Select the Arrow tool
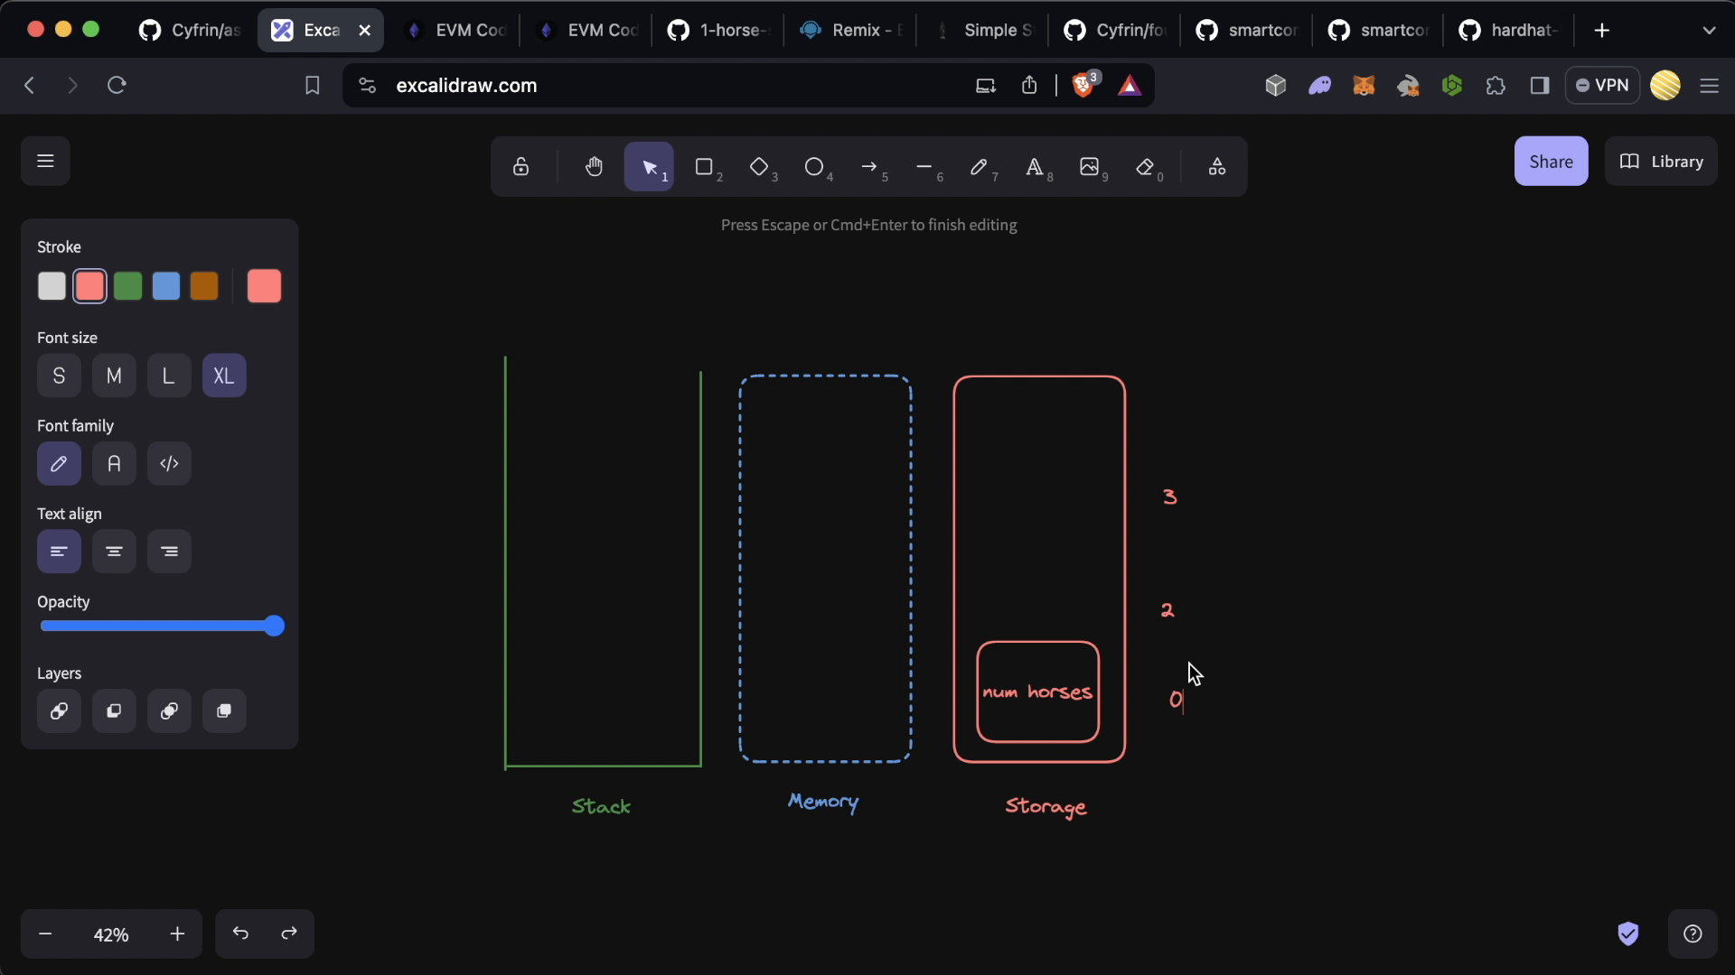The height and width of the screenshot is (975, 1735). pyautogui.click(x=869, y=167)
